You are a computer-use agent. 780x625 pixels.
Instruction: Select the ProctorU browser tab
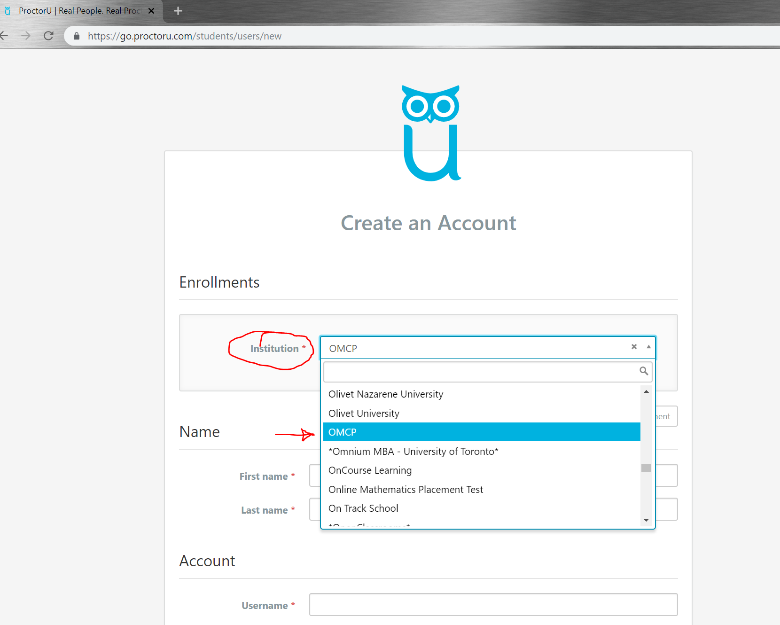tap(80, 11)
